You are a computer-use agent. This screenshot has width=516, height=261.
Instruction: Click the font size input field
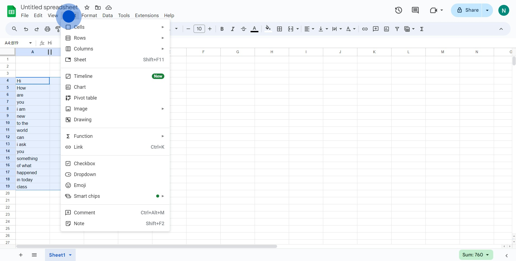(199, 29)
